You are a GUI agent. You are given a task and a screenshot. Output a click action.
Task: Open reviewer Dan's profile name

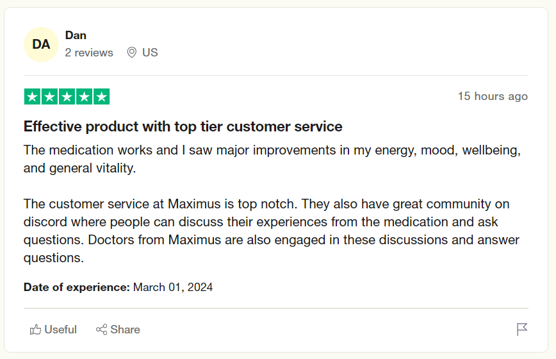(76, 35)
